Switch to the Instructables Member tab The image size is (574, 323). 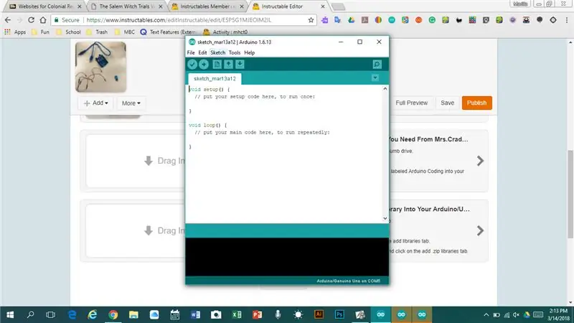pos(207,6)
